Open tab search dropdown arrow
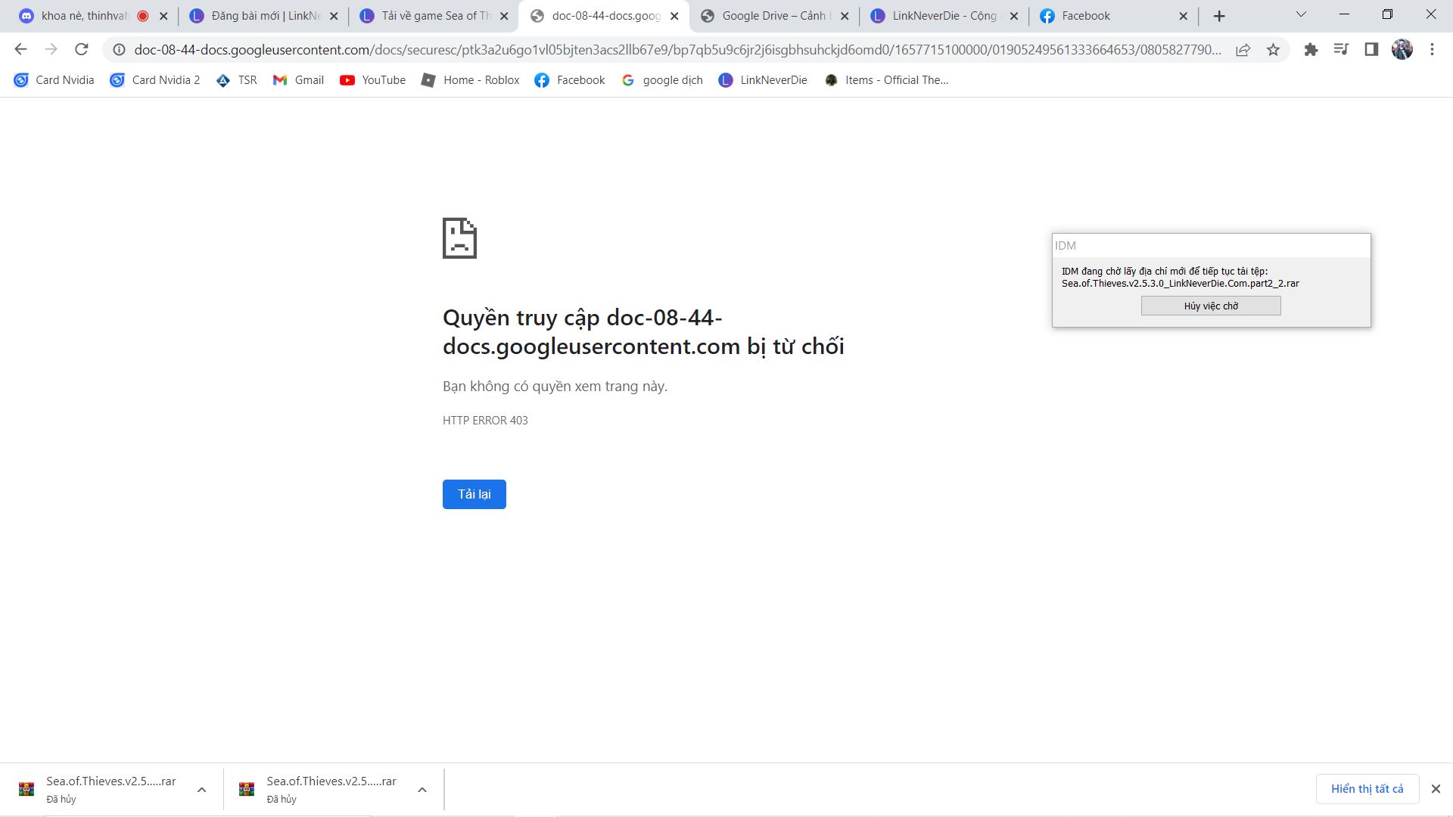The image size is (1453, 817). [1301, 15]
